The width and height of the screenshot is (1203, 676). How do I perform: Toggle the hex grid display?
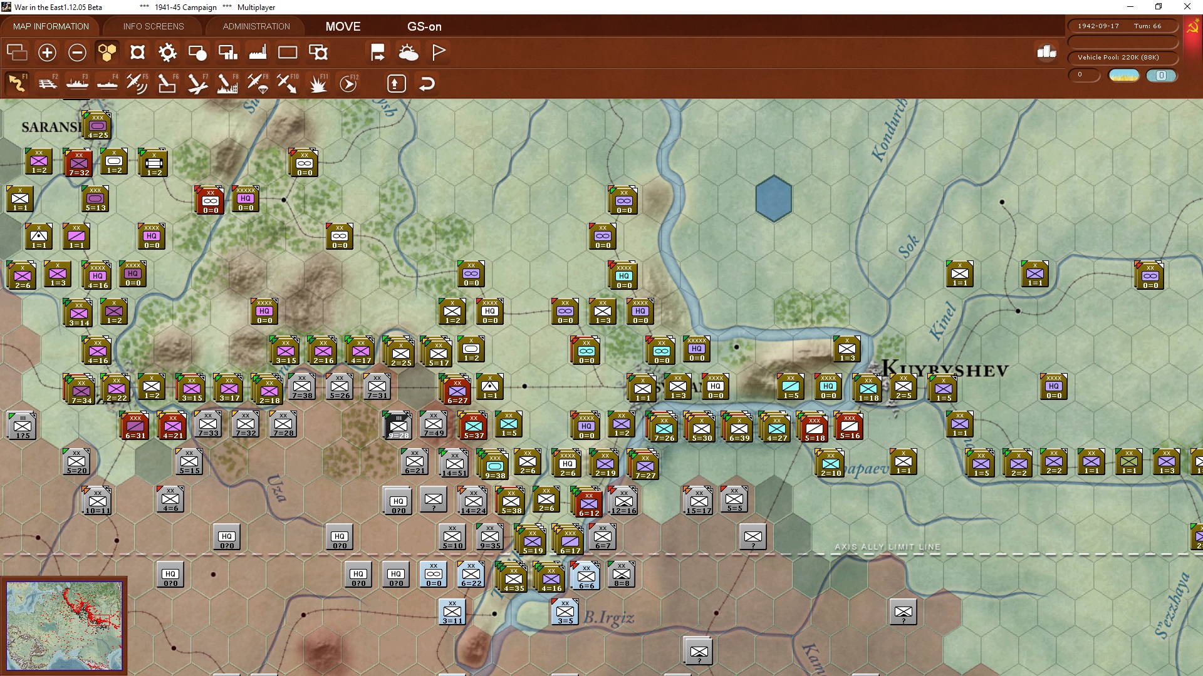107,53
